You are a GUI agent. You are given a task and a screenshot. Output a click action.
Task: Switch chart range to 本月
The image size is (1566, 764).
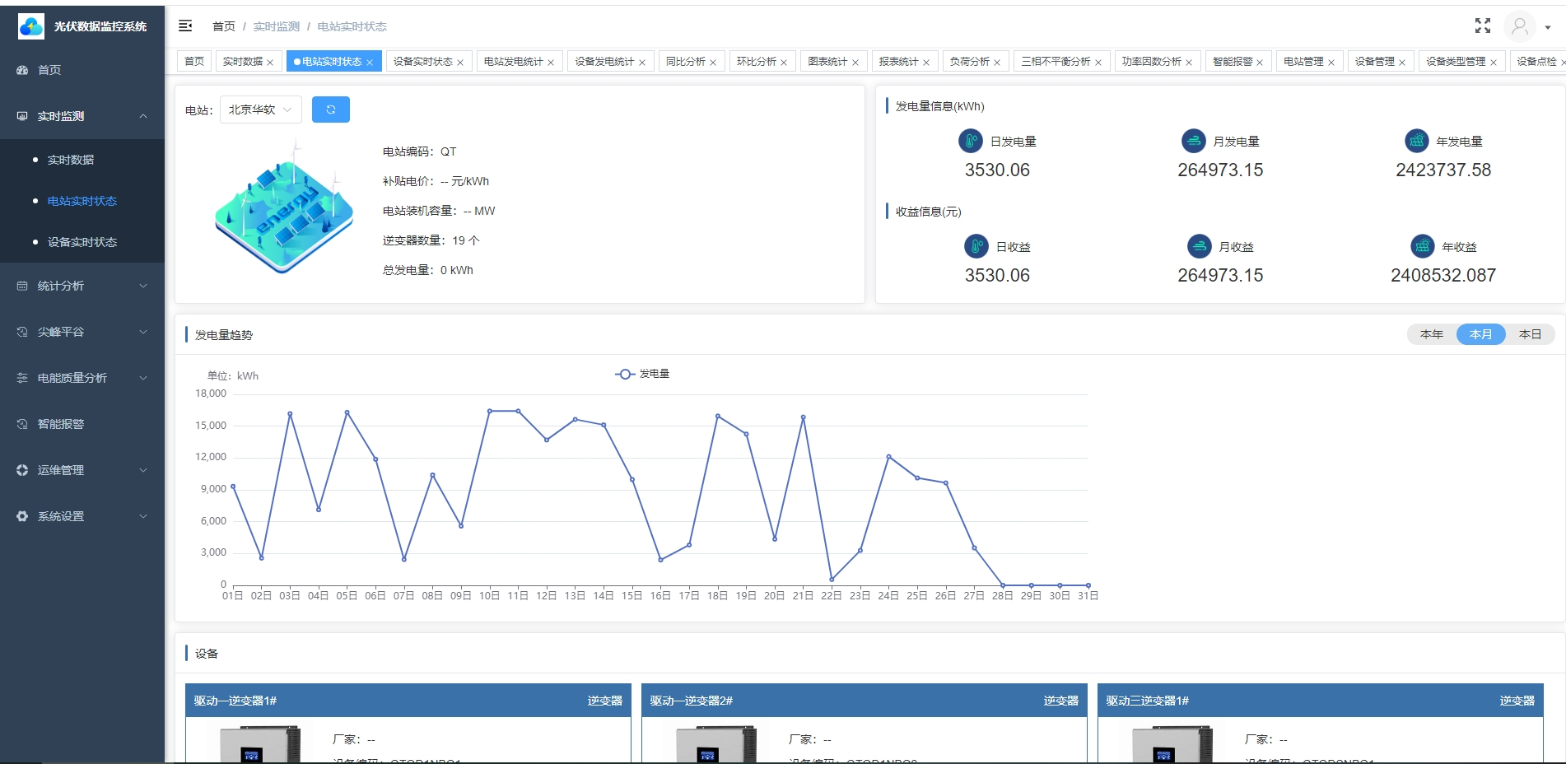(1481, 334)
